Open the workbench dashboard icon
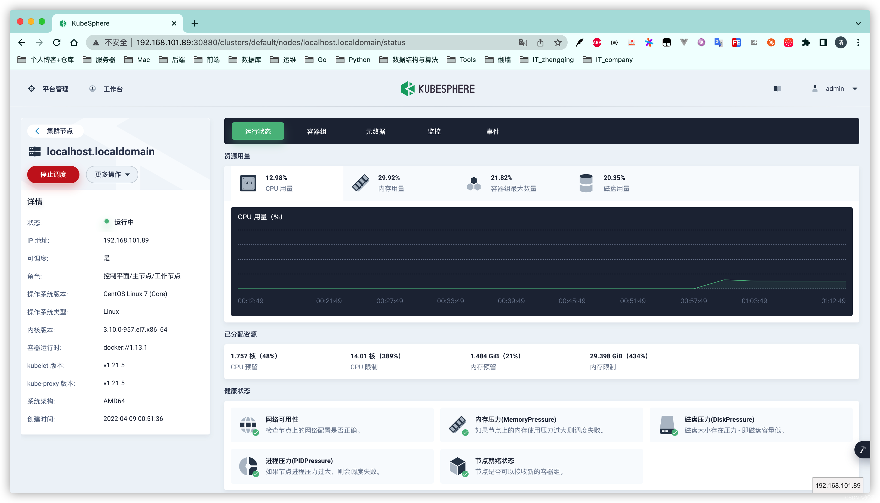880x503 pixels. point(92,89)
